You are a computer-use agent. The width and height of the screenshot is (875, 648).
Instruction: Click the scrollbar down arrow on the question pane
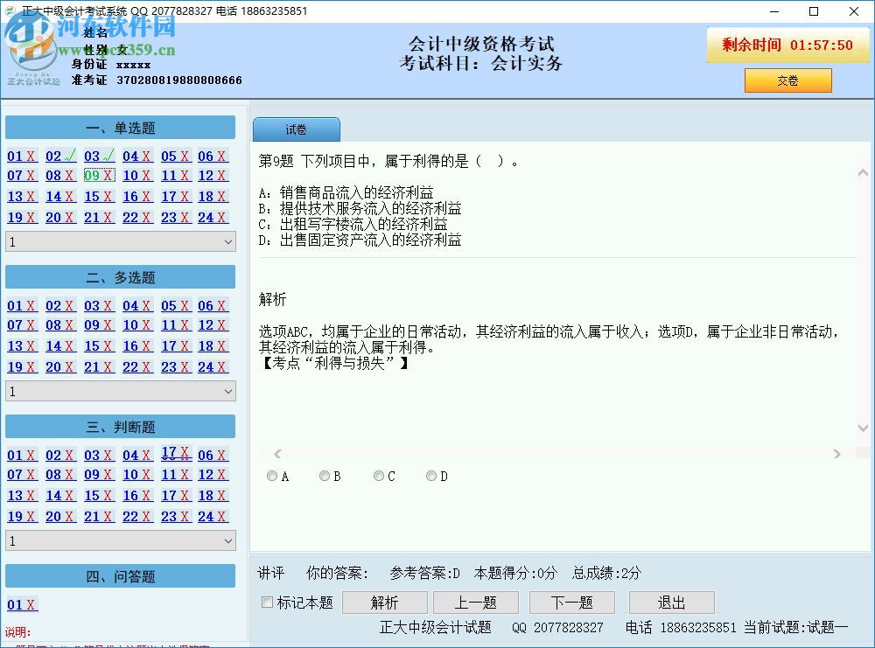863,429
